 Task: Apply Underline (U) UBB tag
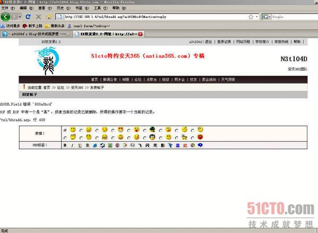tap(80, 145)
